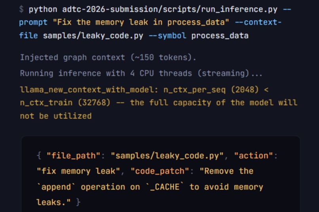Click the "n_ctx_per_seq (2048)" warning text
The image size is (319, 212).
pyautogui.click(x=211, y=90)
